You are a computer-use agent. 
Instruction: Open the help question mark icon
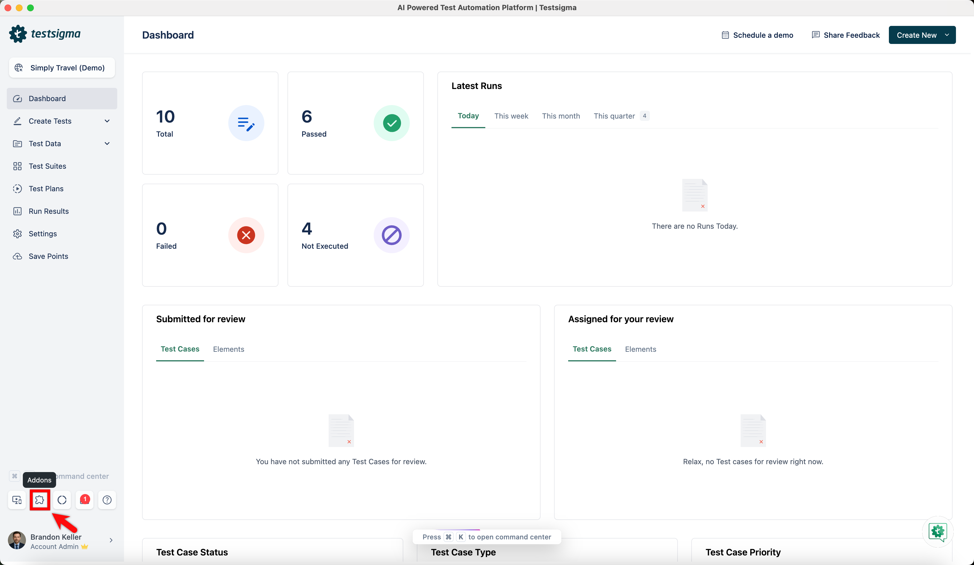click(x=107, y=500)
